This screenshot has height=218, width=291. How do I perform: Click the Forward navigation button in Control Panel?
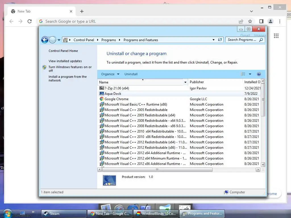[53, 40]
